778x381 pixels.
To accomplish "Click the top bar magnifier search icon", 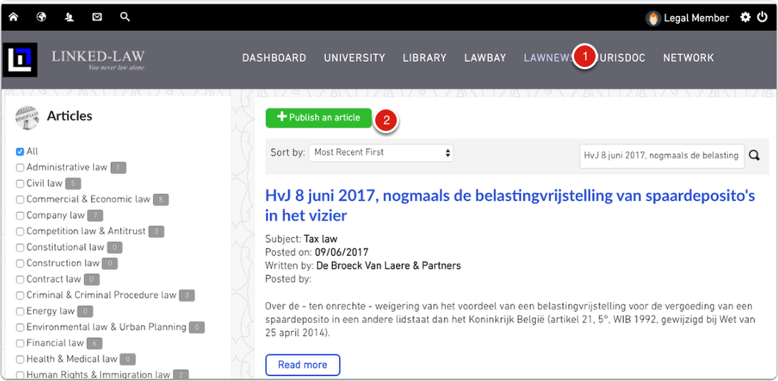I will tap(125, 16).
